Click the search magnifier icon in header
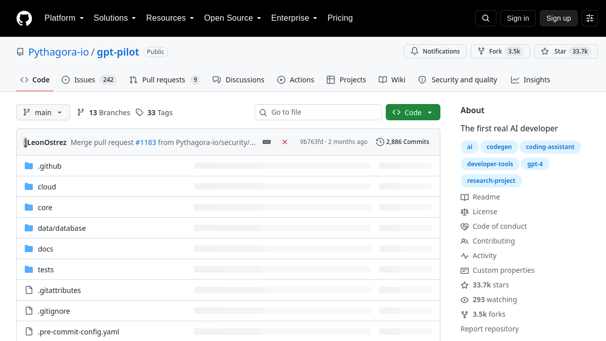Screen dimensions: 606x341 tap(486, 18)
